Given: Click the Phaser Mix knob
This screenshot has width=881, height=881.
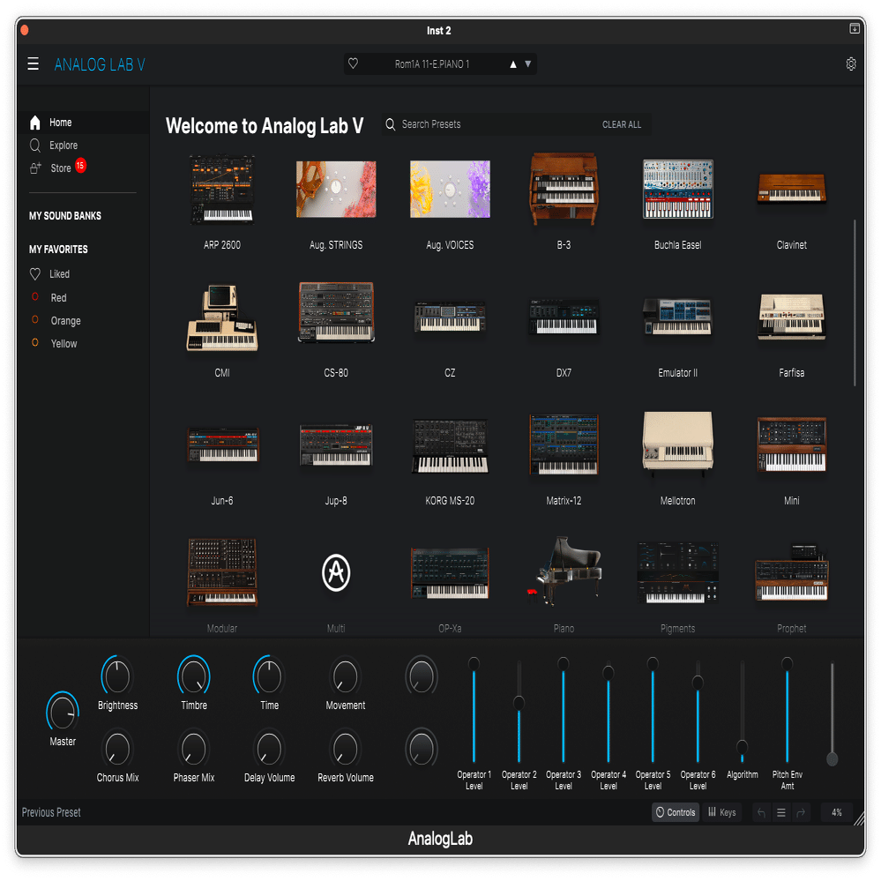Looking at the screenshot, I should point(194,749).
